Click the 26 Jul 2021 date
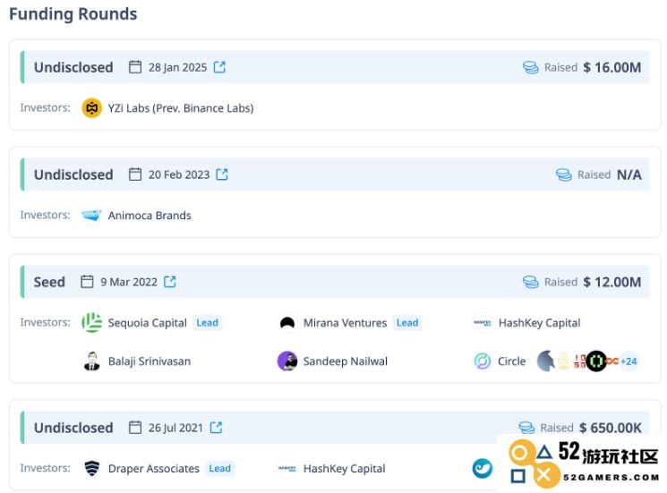The width and height of the screenshot is (667, 493). [x=175, y=428]
